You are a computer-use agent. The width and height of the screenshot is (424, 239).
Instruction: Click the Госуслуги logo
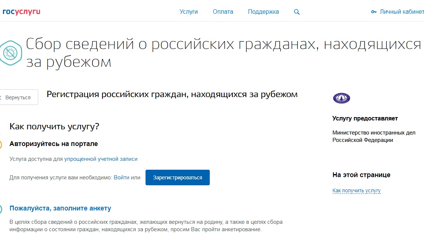pyautogui.click(x=20, y=12)
